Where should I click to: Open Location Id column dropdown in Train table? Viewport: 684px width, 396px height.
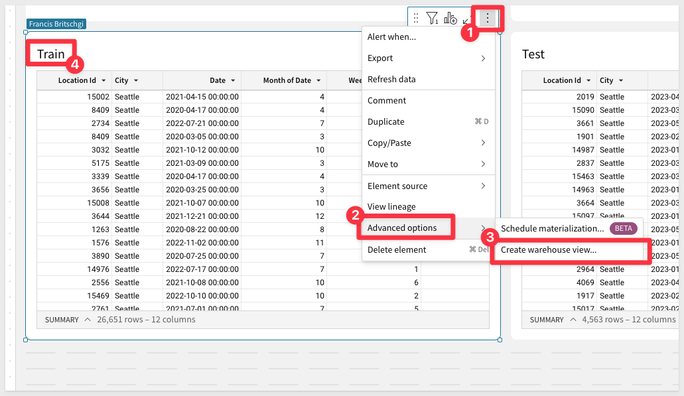click(x=103, y=81)
